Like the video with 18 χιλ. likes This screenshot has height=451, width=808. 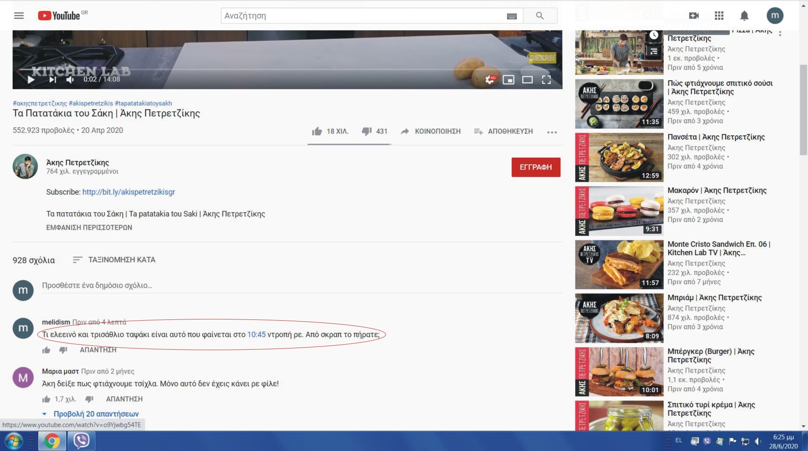coord(330,131)
